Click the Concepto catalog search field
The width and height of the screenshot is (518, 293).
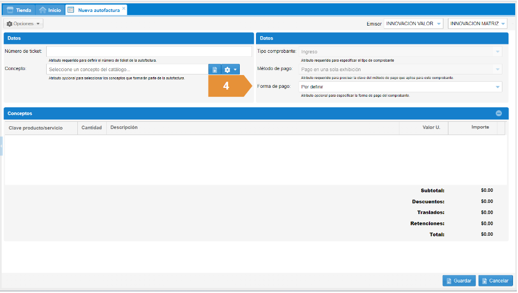coord(127,69)
